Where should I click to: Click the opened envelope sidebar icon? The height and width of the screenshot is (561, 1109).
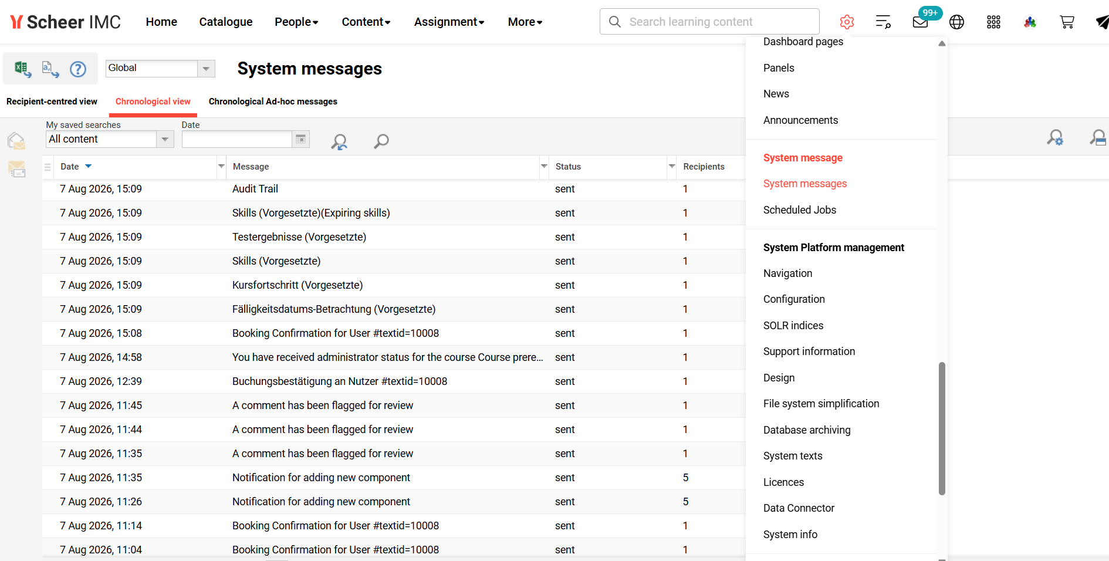16,140
